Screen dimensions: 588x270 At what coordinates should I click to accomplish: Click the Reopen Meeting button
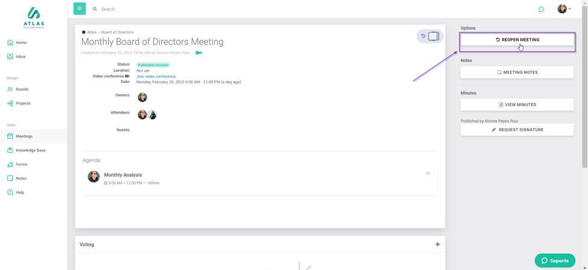[517, 40]
